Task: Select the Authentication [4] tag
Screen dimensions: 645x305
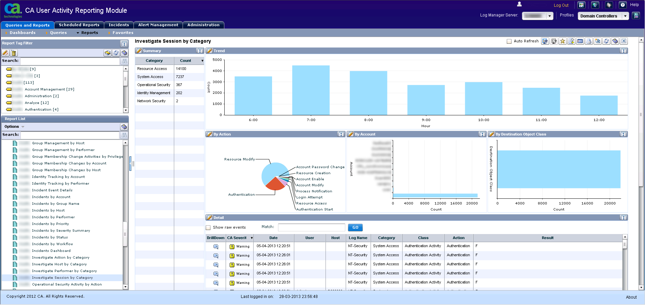Action: click(41, 110)
